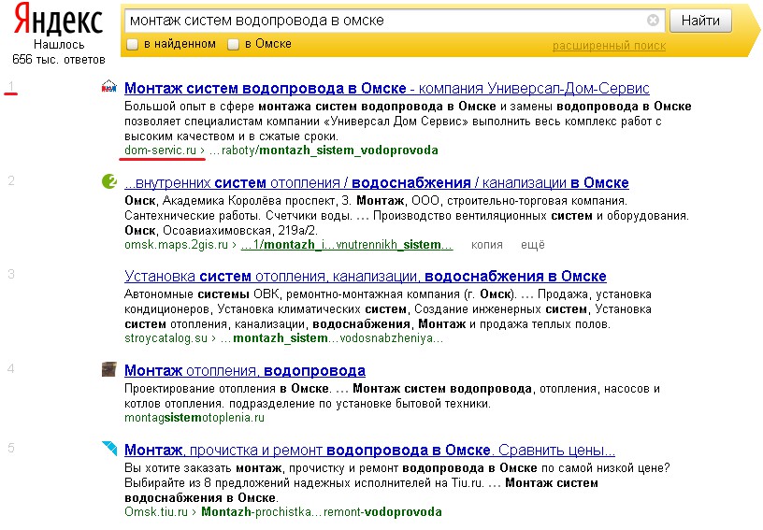763x530 pixels.
Task: Open the 'Montazh-prochistka...remont-vodoprovoda' path link
Action: click(x=322, y=512)
